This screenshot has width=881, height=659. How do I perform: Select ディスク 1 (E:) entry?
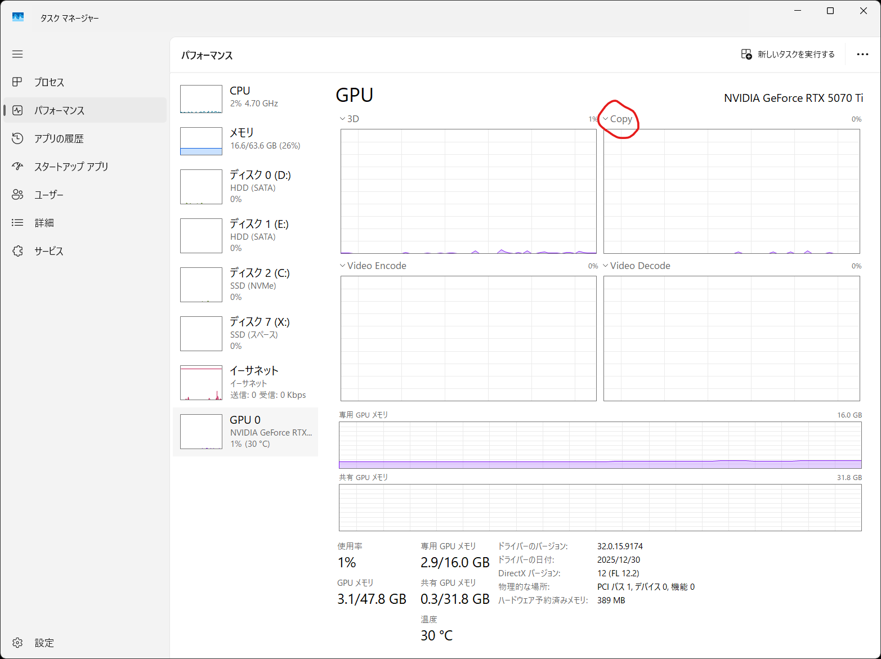click(x=245, y=235)
